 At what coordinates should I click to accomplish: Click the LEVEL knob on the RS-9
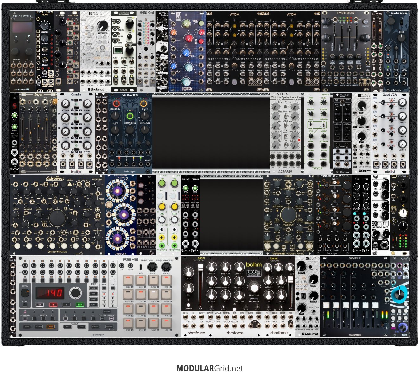[x=25, y=293]
